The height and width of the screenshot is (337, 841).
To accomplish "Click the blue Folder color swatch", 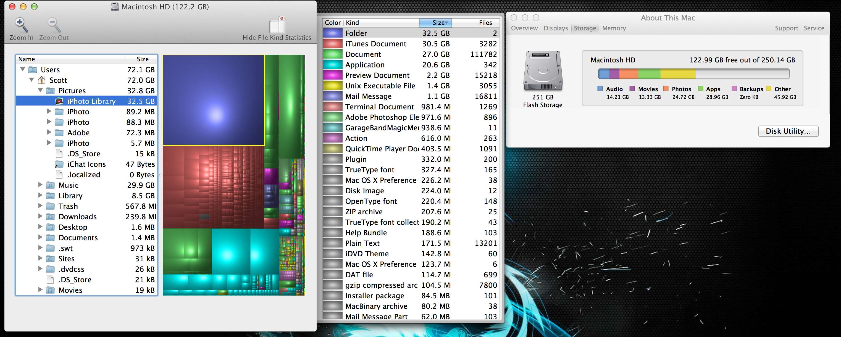I will click(333, 33).
